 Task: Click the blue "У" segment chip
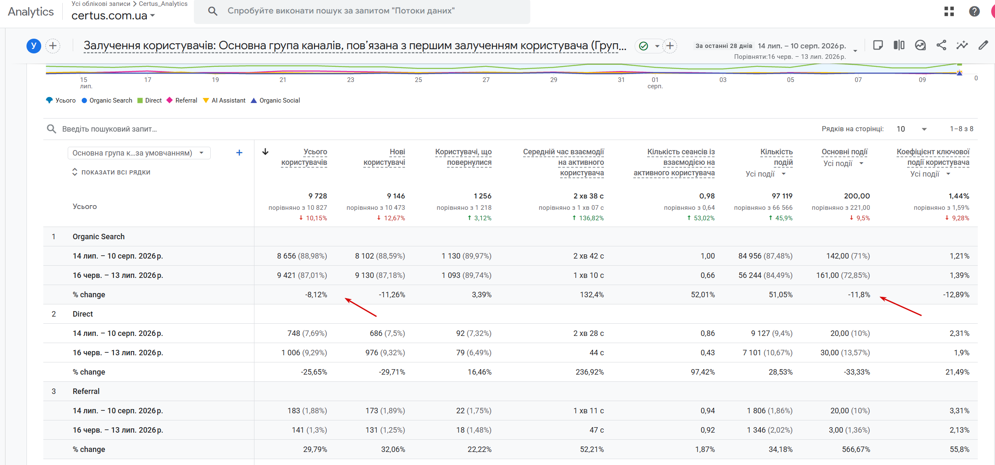34,46
